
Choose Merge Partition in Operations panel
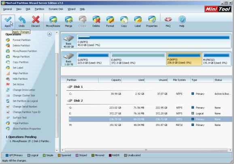[x=21, y=57]
